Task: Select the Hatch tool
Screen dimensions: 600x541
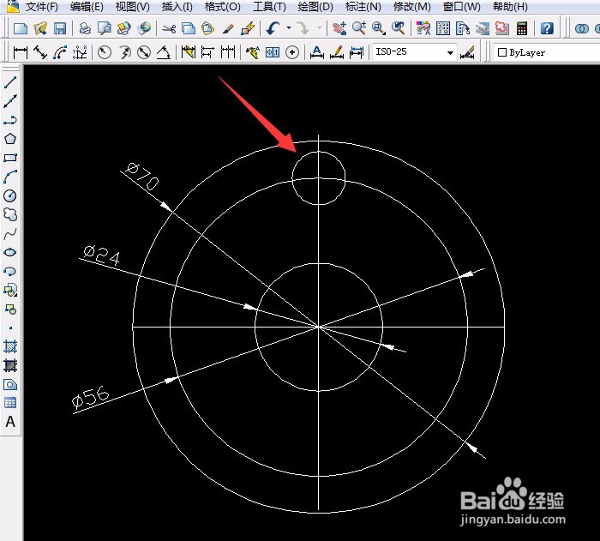Action: [10, 346]
